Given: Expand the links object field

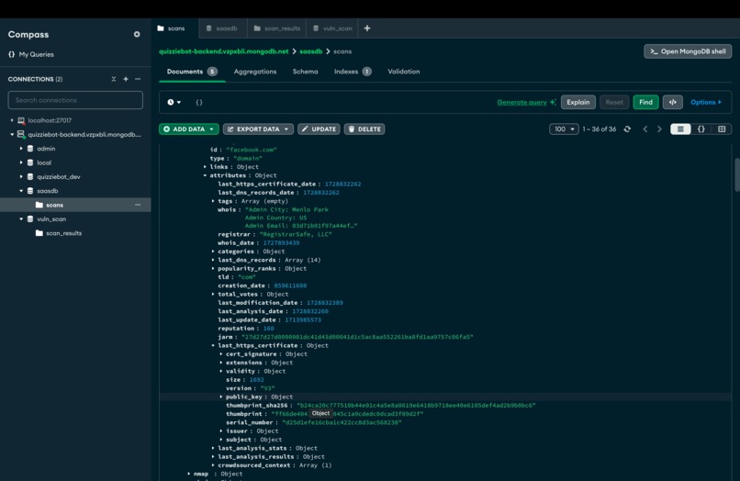Looking at the screenshot, I should (x=205, y=167).
